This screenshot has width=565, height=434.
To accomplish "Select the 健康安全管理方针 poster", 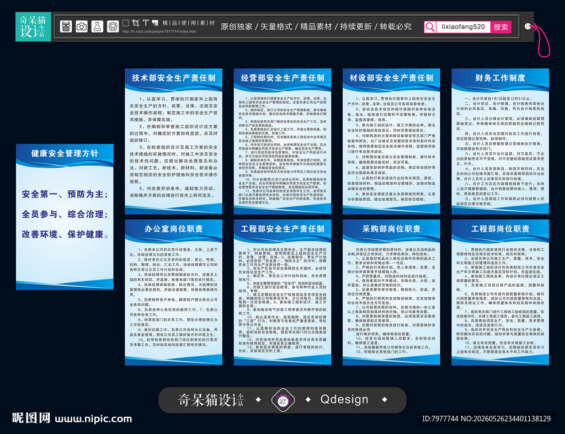I will coord(65,217).
